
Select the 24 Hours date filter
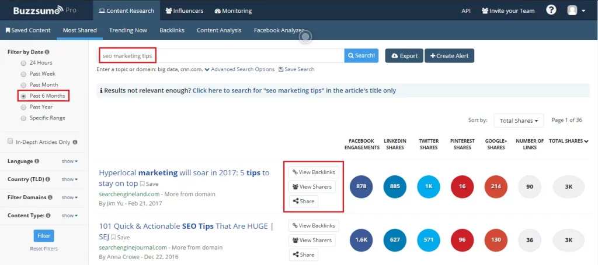point(23,63)
